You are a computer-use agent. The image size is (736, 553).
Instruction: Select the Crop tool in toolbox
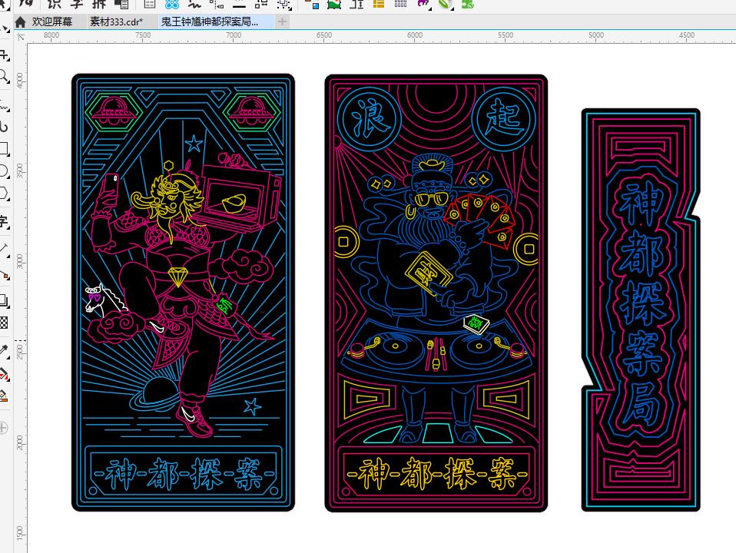[x=4, y=55]
